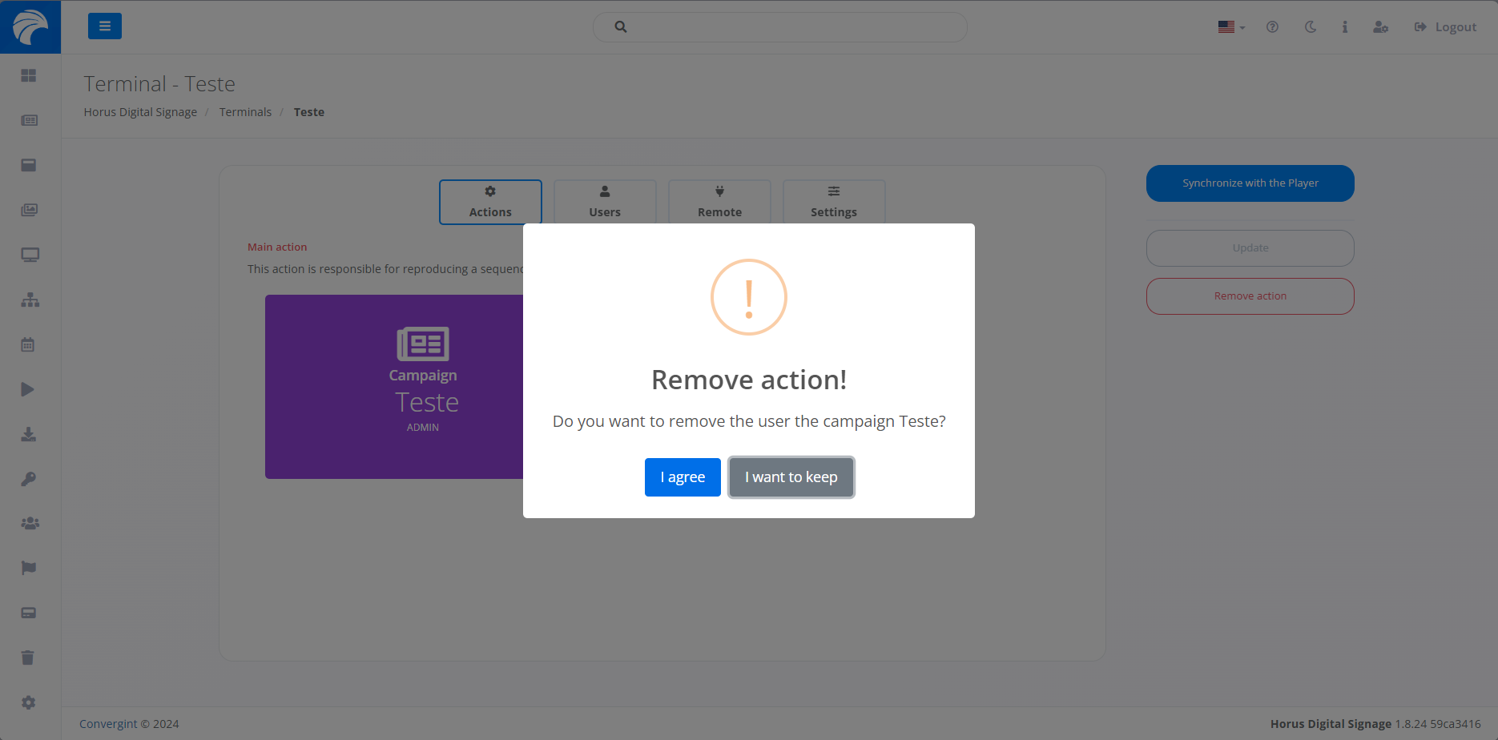Switch to the Users tab

605,202
